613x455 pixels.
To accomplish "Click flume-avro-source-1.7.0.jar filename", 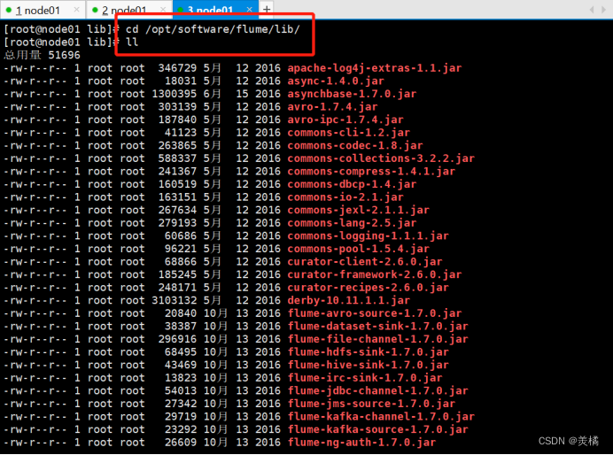I will [x=375, y=312].
